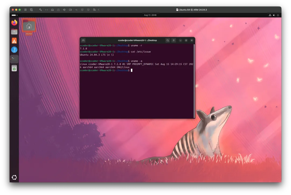
Task: Open the Ubuntu Activities workspace indicator
Action: [15, 15]
